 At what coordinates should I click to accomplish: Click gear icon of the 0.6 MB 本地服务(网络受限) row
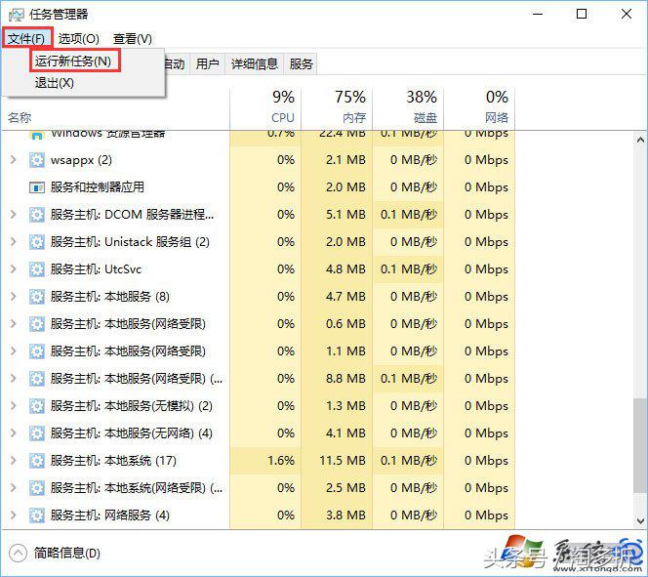(37, 323)
